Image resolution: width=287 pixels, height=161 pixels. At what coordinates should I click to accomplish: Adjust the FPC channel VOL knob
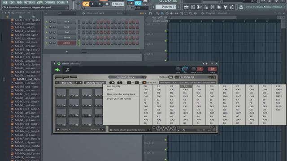coord(185,69)
